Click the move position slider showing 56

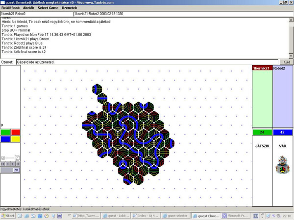(x=16, y=170)
